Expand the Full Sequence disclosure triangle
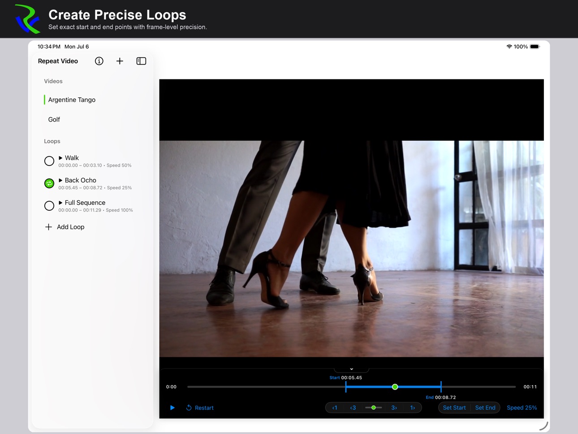This screenshot has height=434, width=578. pyautogui.click(x=60, y=203)
